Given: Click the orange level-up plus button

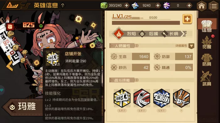Looking at the screenshot, I should click(x=187, y=19).
